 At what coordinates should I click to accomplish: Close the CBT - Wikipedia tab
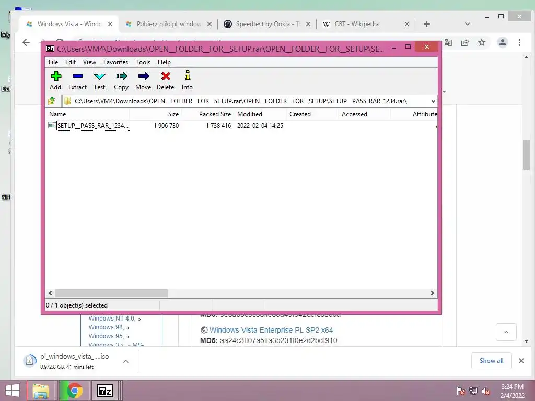(406, 24)
